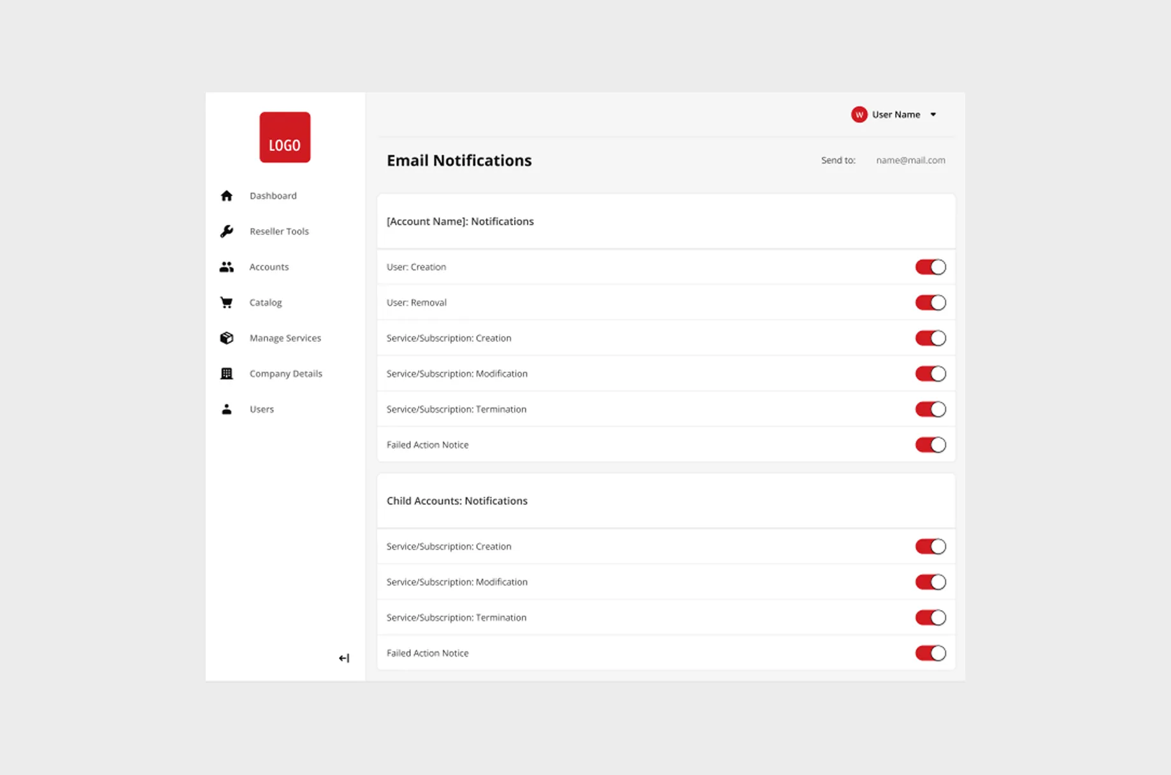Click the red LOGO image
Image resolution: width=1171 pixels, height=775 pixels.
[285, 138]
